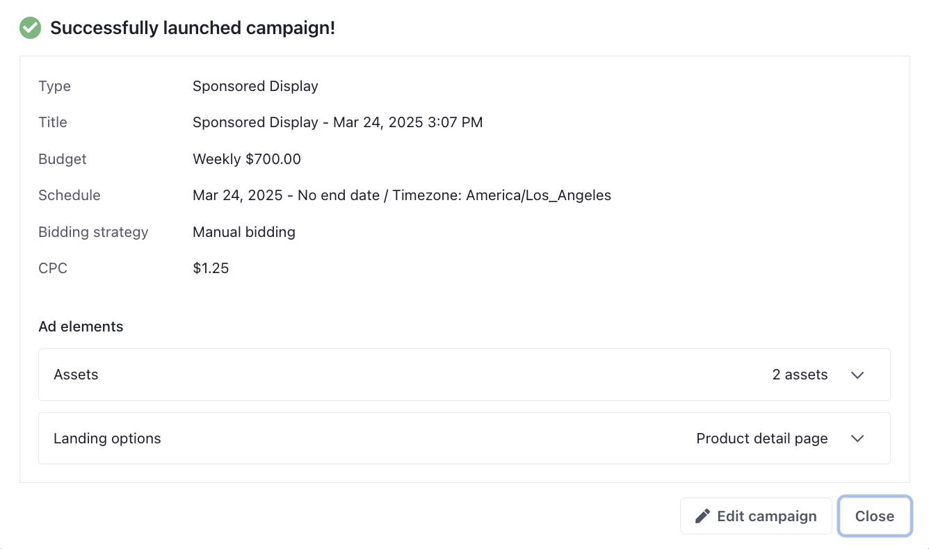Click the Type value "Sponsored Display"
This screenshot has height=549, width=929.
(x=255, y=86)
